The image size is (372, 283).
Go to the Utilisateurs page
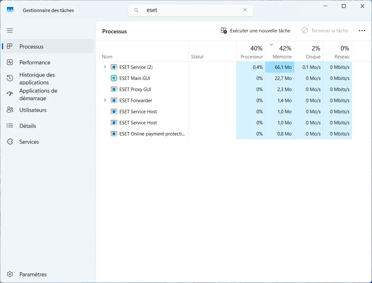pos(48,110)
